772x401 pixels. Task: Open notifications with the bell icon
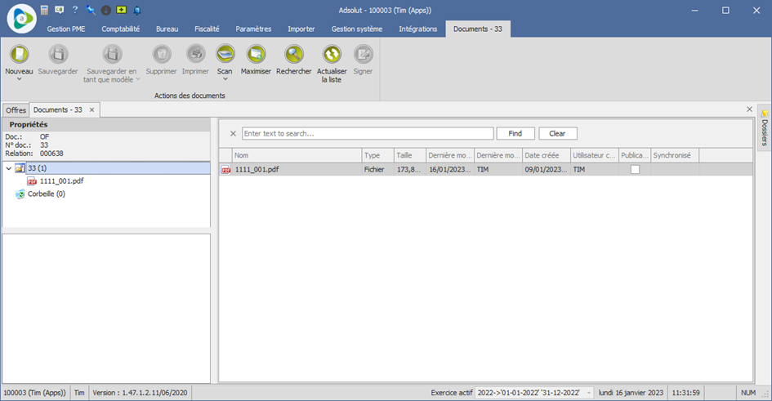click(137, 10)
